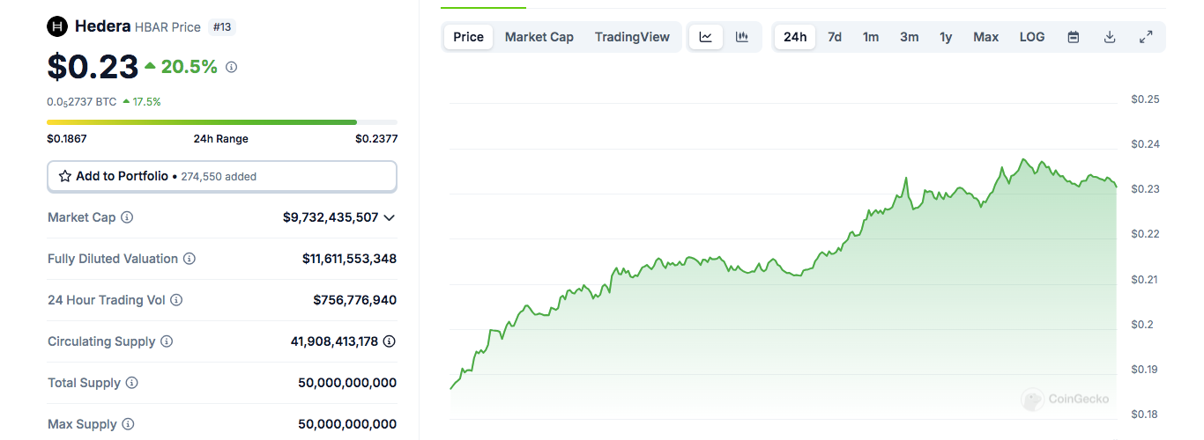Click the $0.22 axis label
Viewport: 1204px width, 440px height.
click(x=1145, y=234)
